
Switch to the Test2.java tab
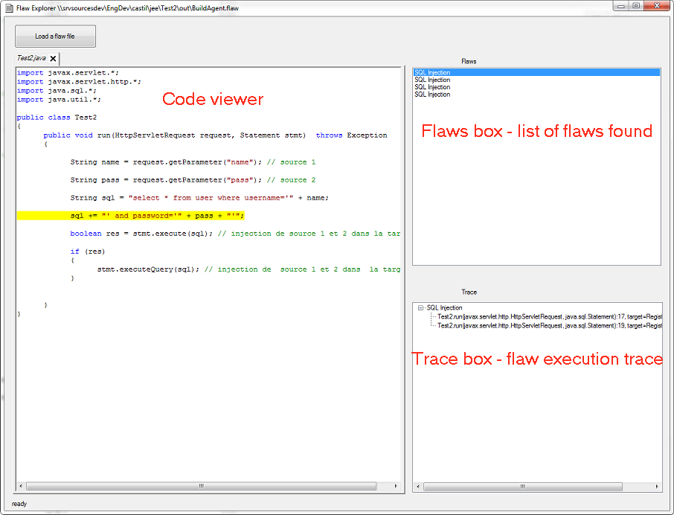point(31,58)
